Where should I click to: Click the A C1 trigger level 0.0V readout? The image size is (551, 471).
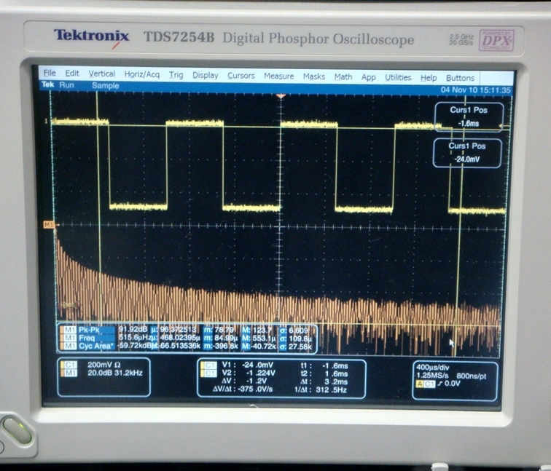(x=438, y=384)
